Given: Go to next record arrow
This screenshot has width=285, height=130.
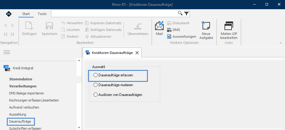Looking at the screenshot, I should 12,25.
